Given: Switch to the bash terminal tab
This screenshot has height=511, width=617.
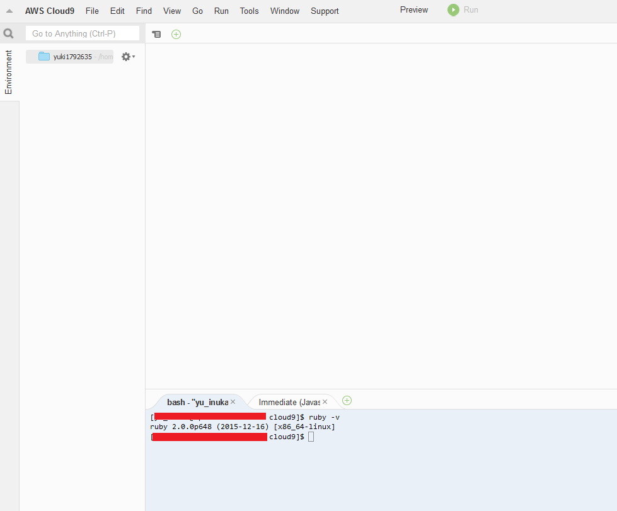Looking at the screenshot, I should pos(197,402).
